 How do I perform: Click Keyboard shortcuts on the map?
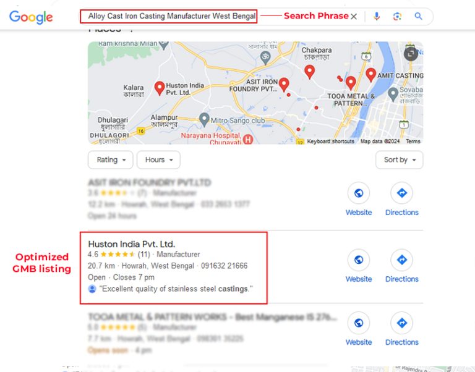click(330, 142)
